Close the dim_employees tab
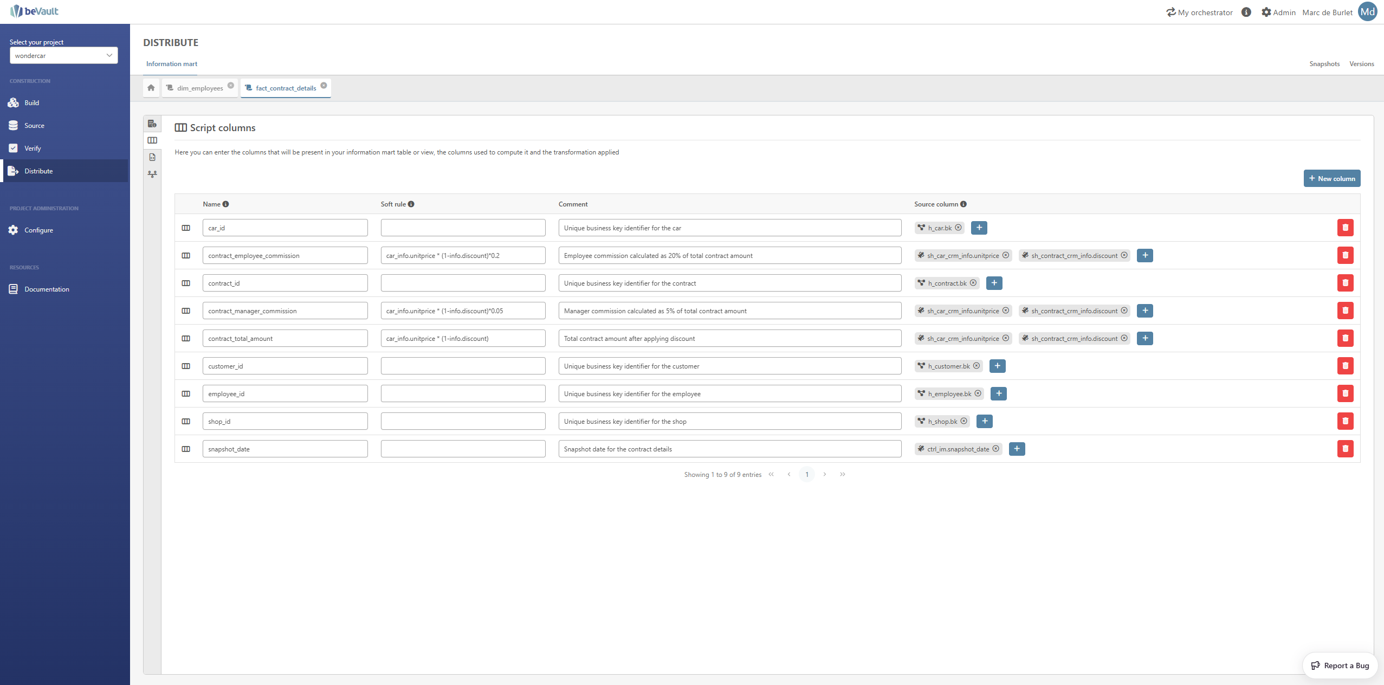This screenshot has width=1384, height=685. point(231,85)
